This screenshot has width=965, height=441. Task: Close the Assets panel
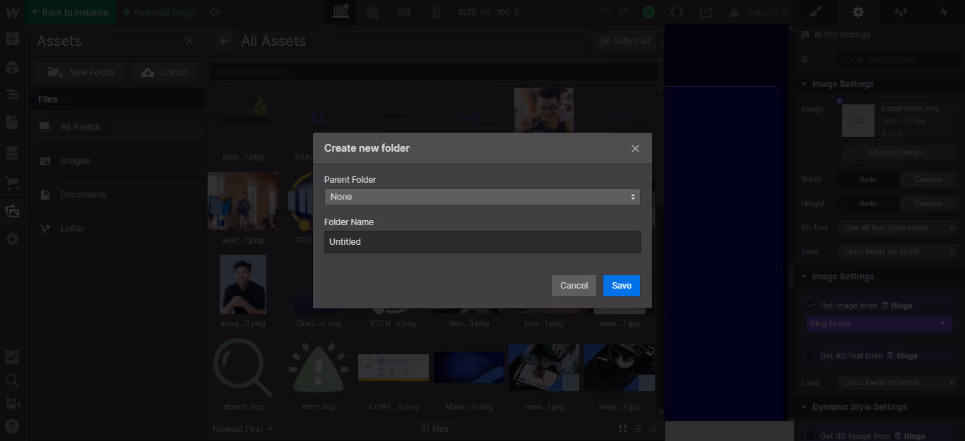point(189,41)
